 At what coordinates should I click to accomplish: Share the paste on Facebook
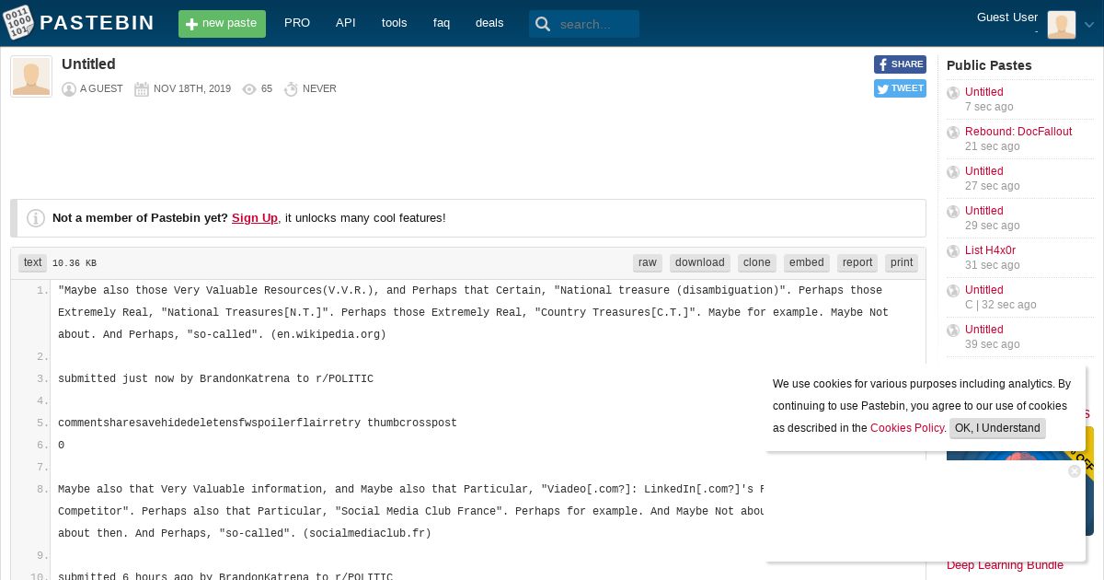[900, 64]
